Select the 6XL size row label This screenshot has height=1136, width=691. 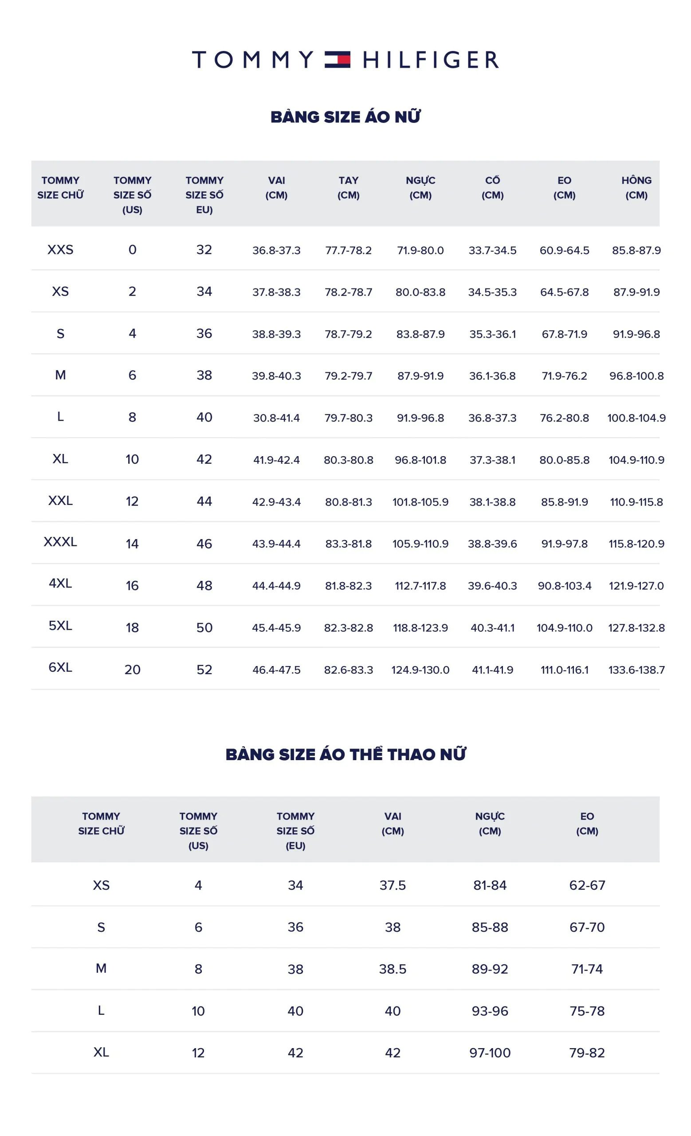tap(60, 667)
